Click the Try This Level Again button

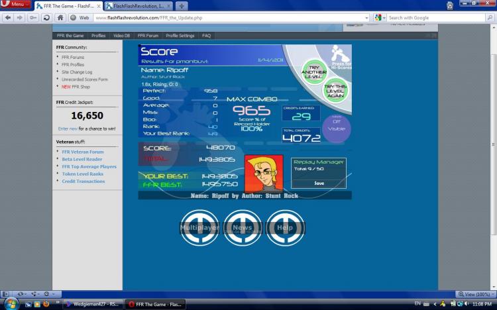point(335,91)
